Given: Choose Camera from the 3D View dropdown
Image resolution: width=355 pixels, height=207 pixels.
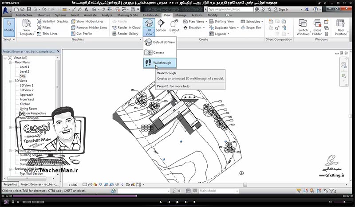Looking at the screenshot, I should pyautogui.click(x=160, y=52).
